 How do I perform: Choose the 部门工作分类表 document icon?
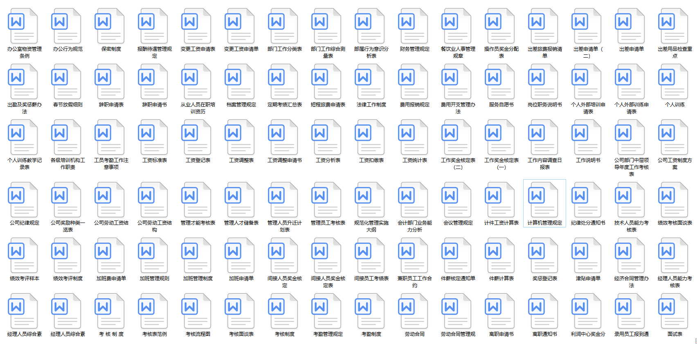tap(283, 26)
